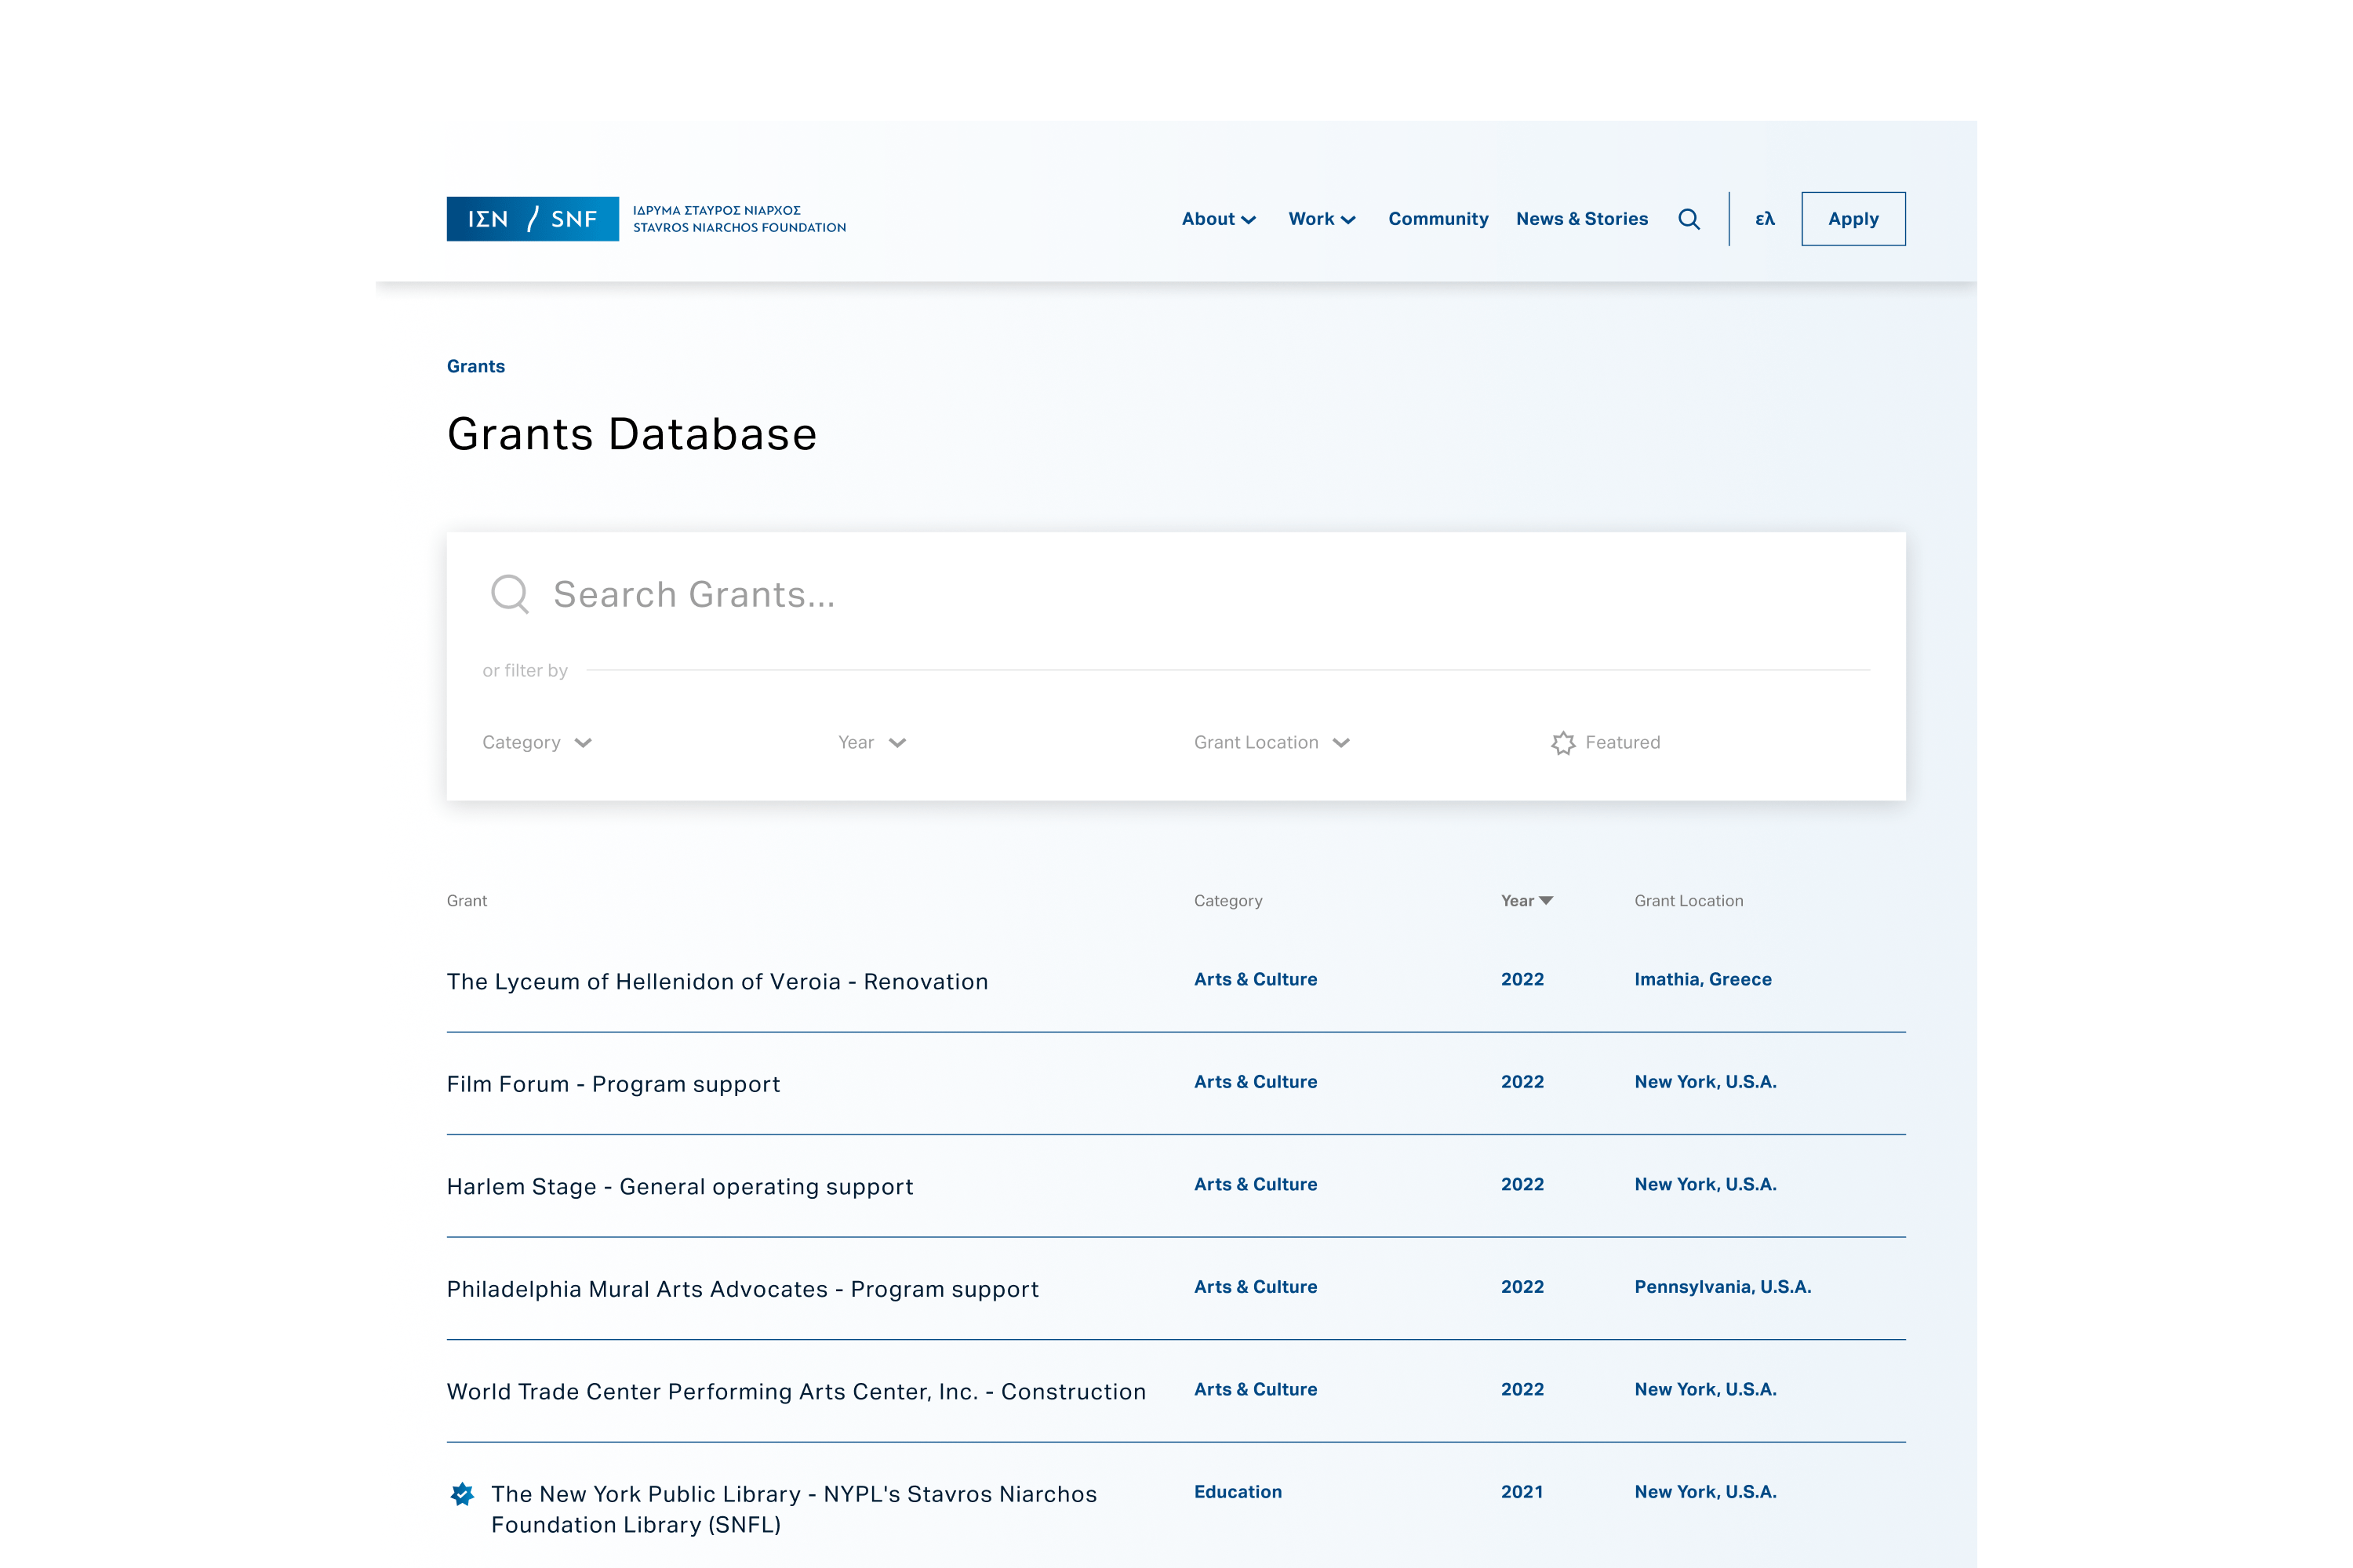The image size is (2353, 1568).
Task: Expand the About menu
Action: coord(1219,219)
